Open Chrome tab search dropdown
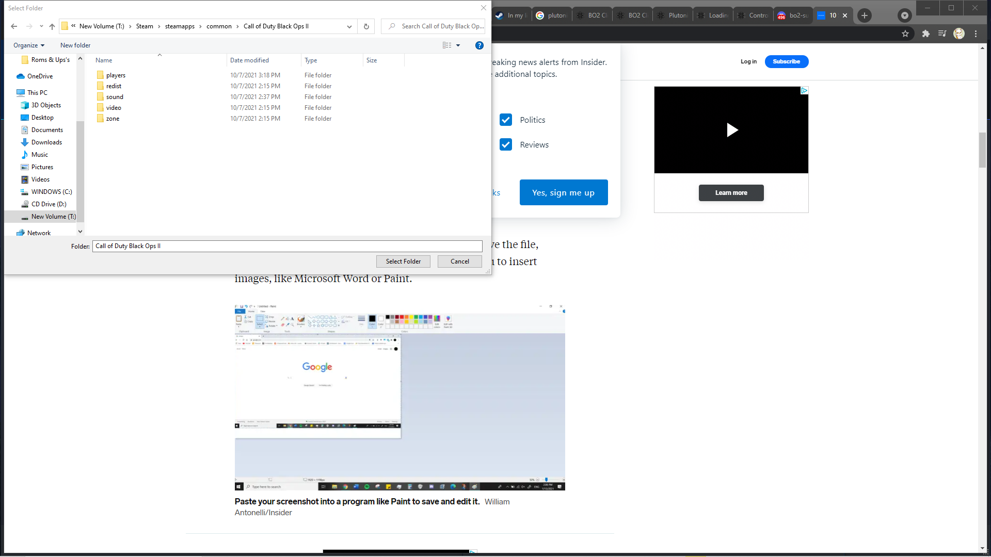The width and height of the screenshot is (991, 557). pos(904,15)
